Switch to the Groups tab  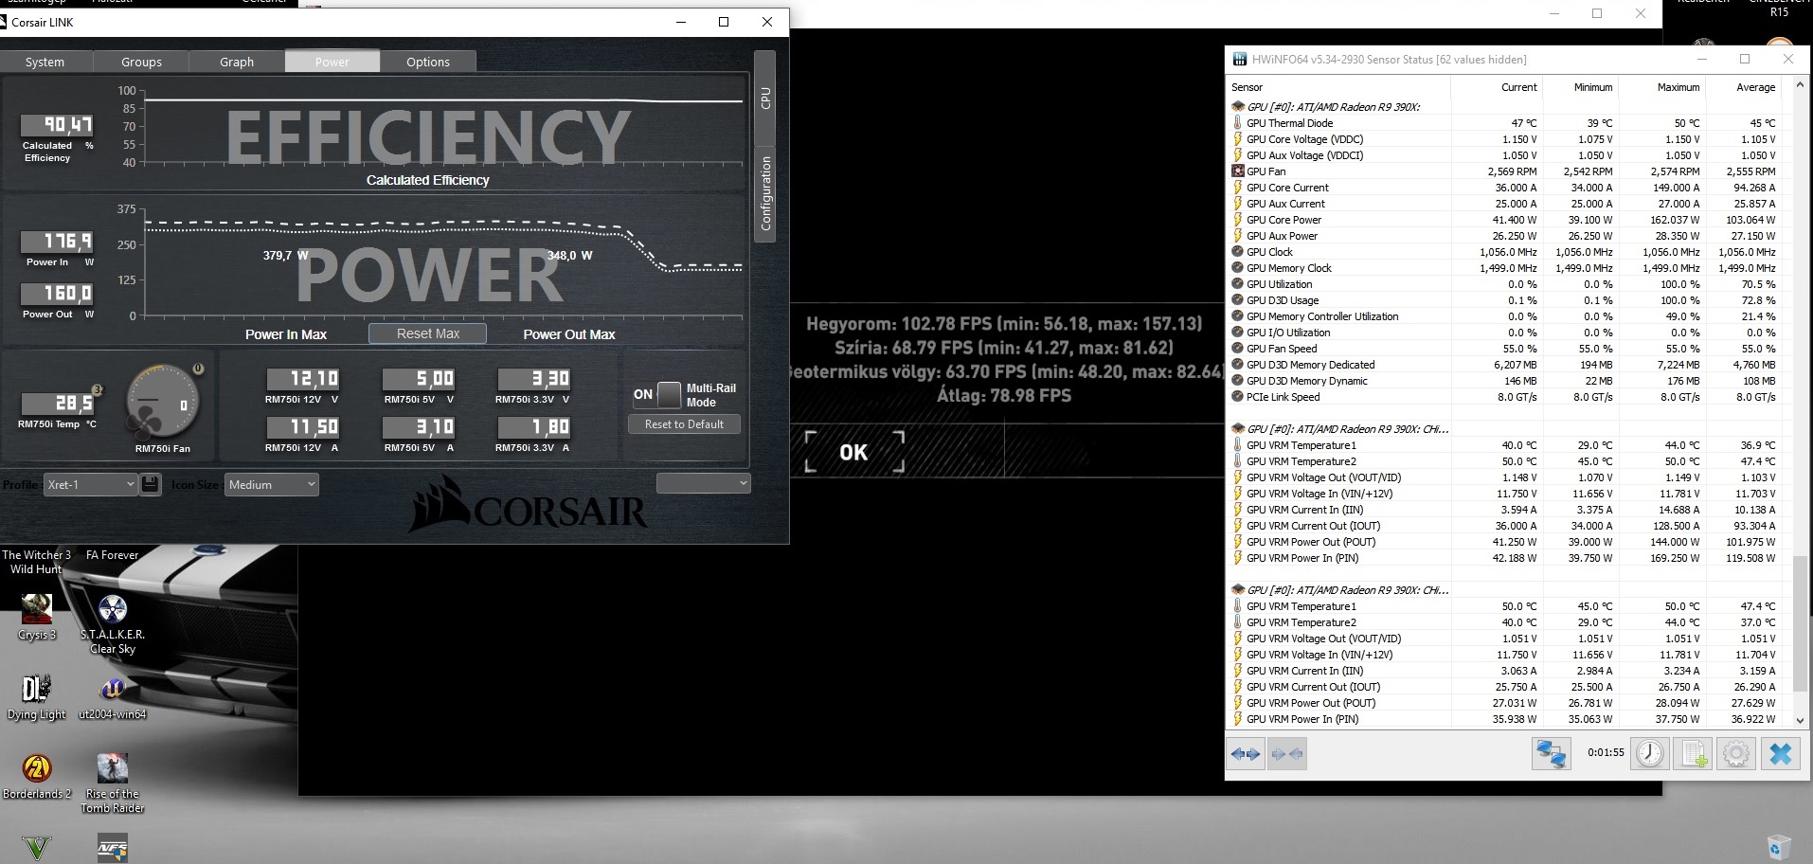[141, 62]
